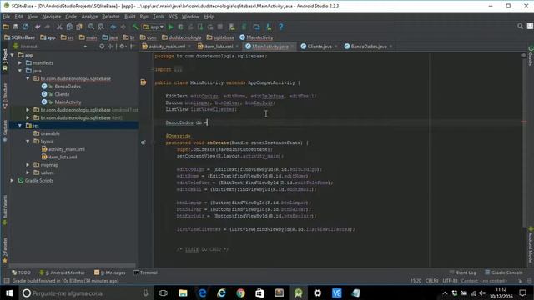This screenshot has width=534, height=300.
Task: Switch to the activity_main.xml editor tab
Action: [x=167, y=47]
